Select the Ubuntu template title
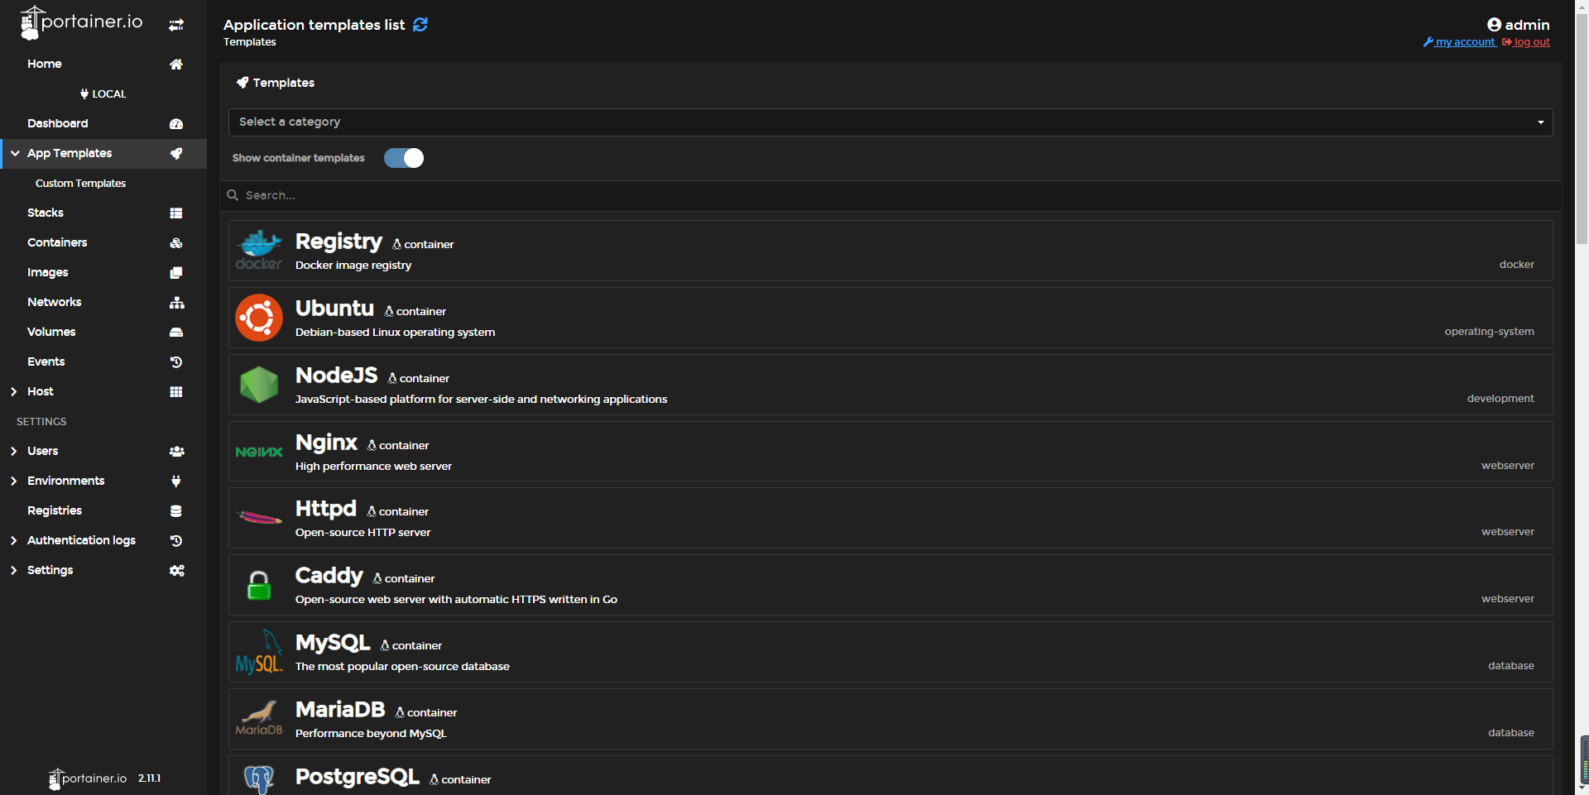Viewport: 1589px width, 795px height. [334, 309]
